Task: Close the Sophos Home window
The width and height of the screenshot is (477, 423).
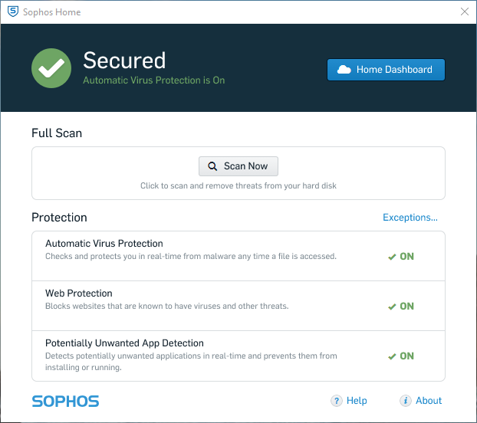Action: 464,11
